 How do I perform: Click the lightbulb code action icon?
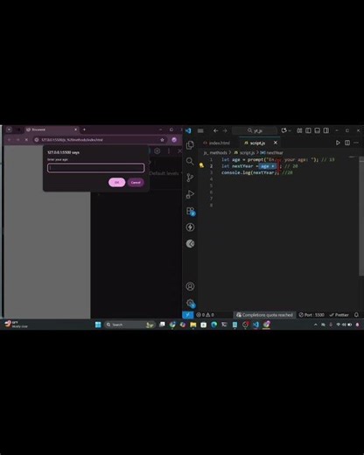(x=201, y=165)
